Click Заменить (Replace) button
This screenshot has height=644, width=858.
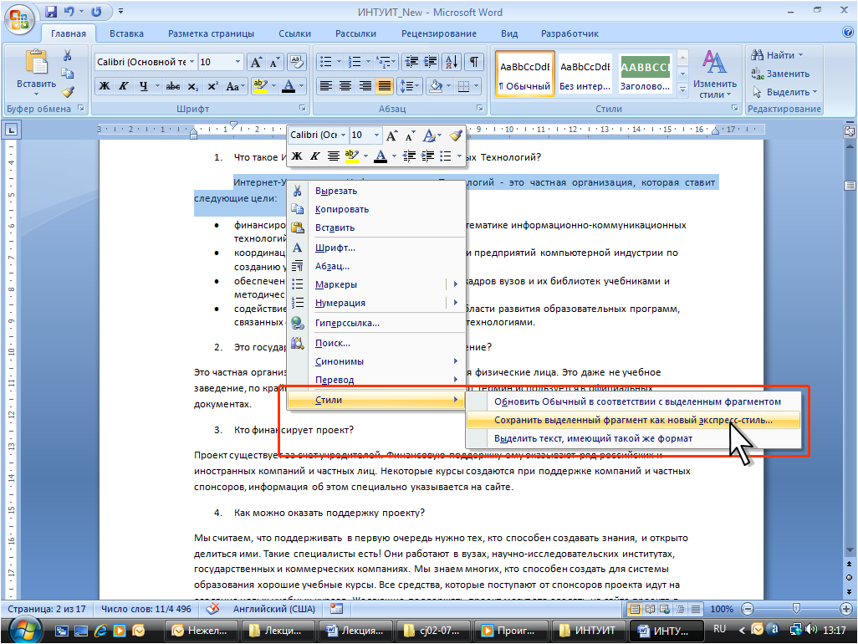click(781, 74)
